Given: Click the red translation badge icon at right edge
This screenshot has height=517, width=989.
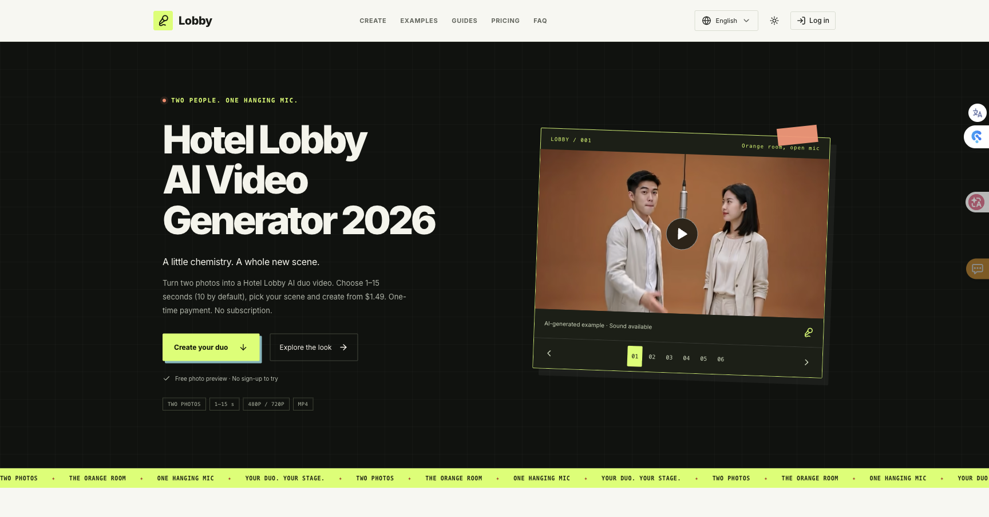Looking at the screenshot, I should [x=976, y=202].
